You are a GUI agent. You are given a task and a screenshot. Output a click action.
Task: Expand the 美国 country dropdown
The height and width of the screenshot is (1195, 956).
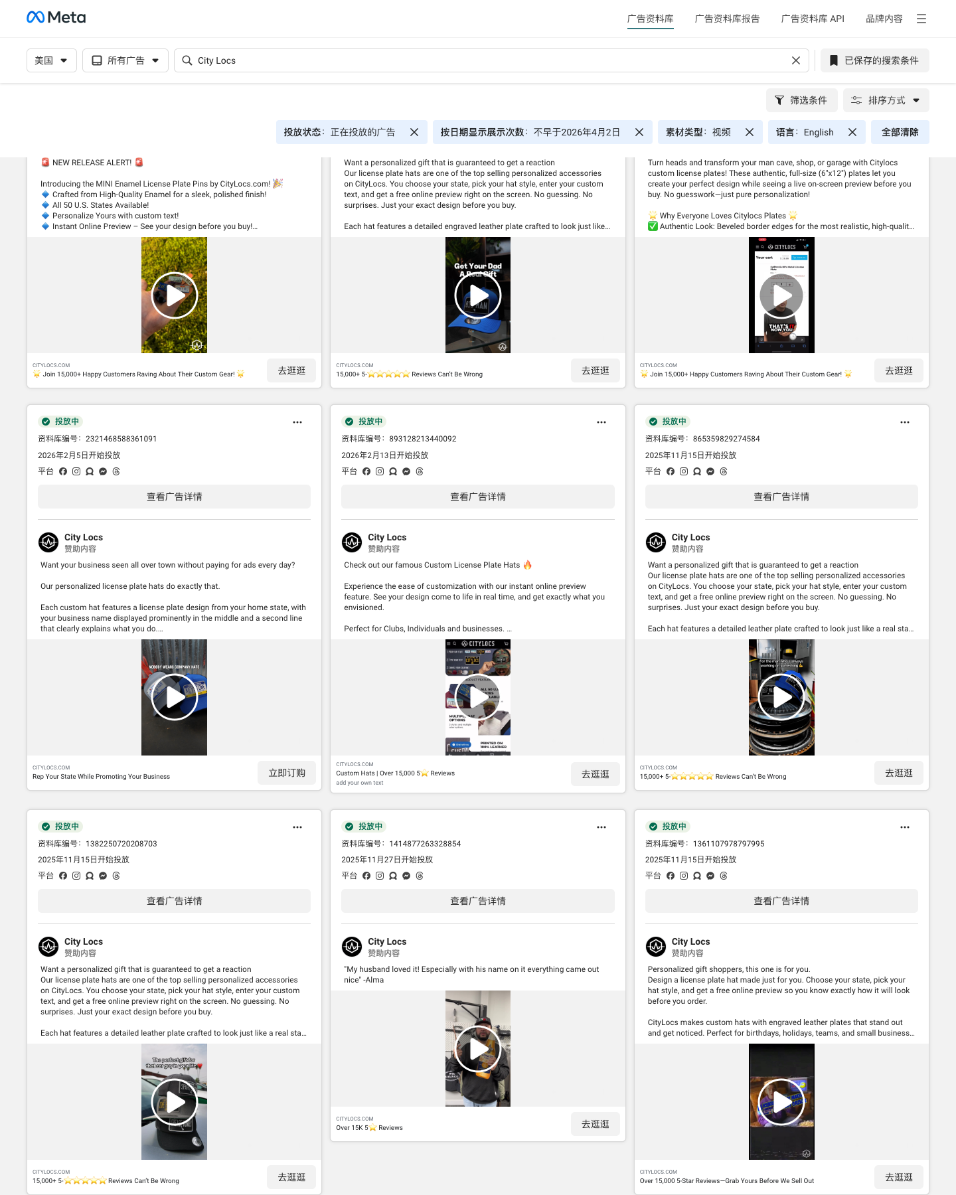pyautogui.click(x=52, y=60)
